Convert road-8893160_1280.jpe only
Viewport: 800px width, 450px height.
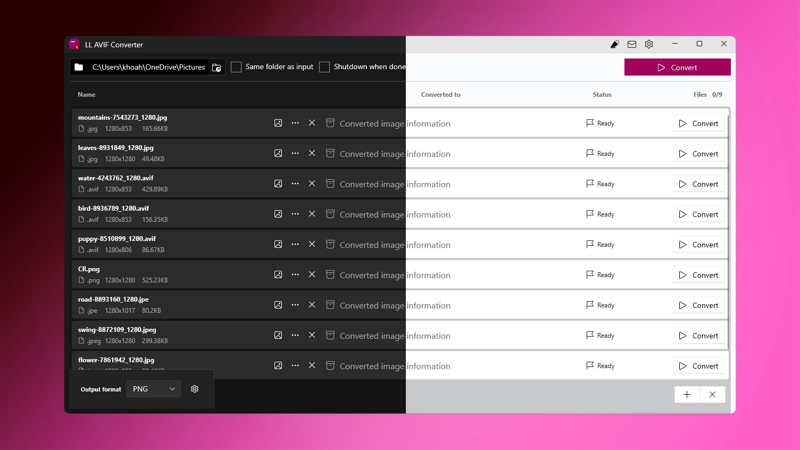[x=698, y=305]
